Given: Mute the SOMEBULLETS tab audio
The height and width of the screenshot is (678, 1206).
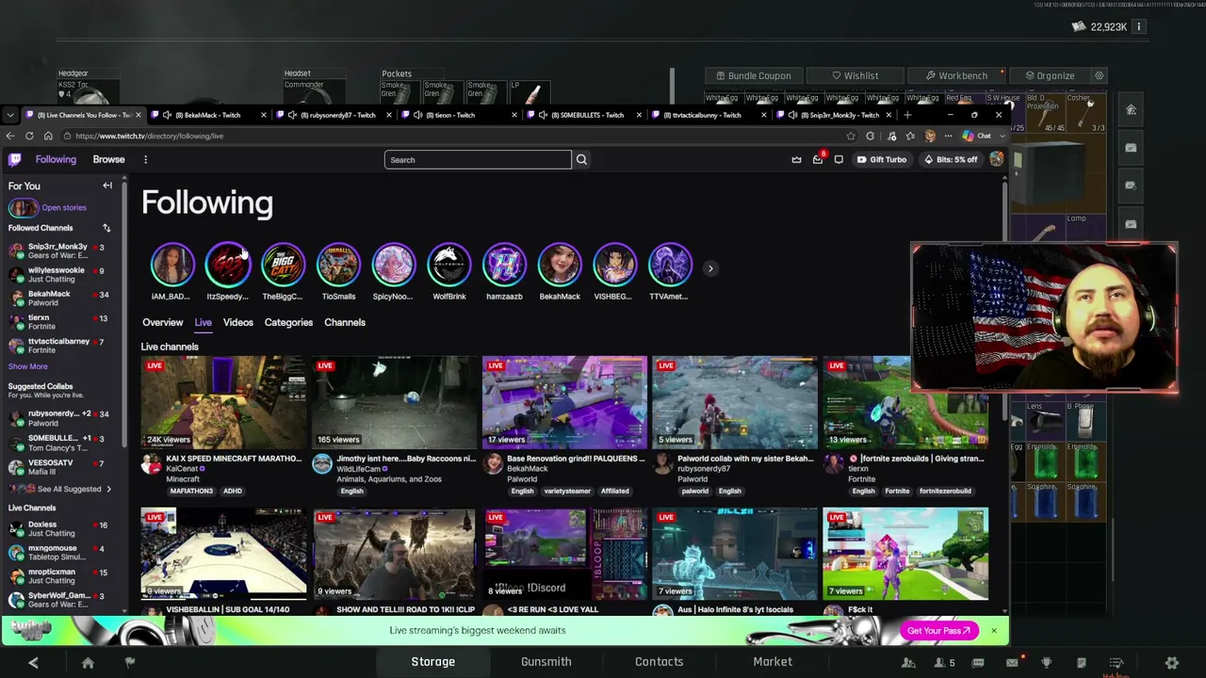Looking at the screenshot, I should click(543, 115).
